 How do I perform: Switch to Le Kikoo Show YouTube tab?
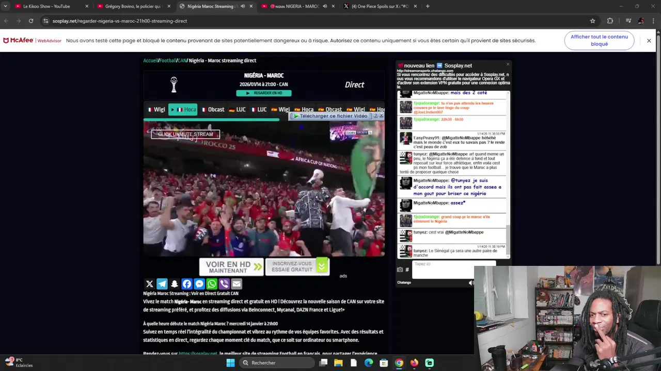(x=51, y=6)
